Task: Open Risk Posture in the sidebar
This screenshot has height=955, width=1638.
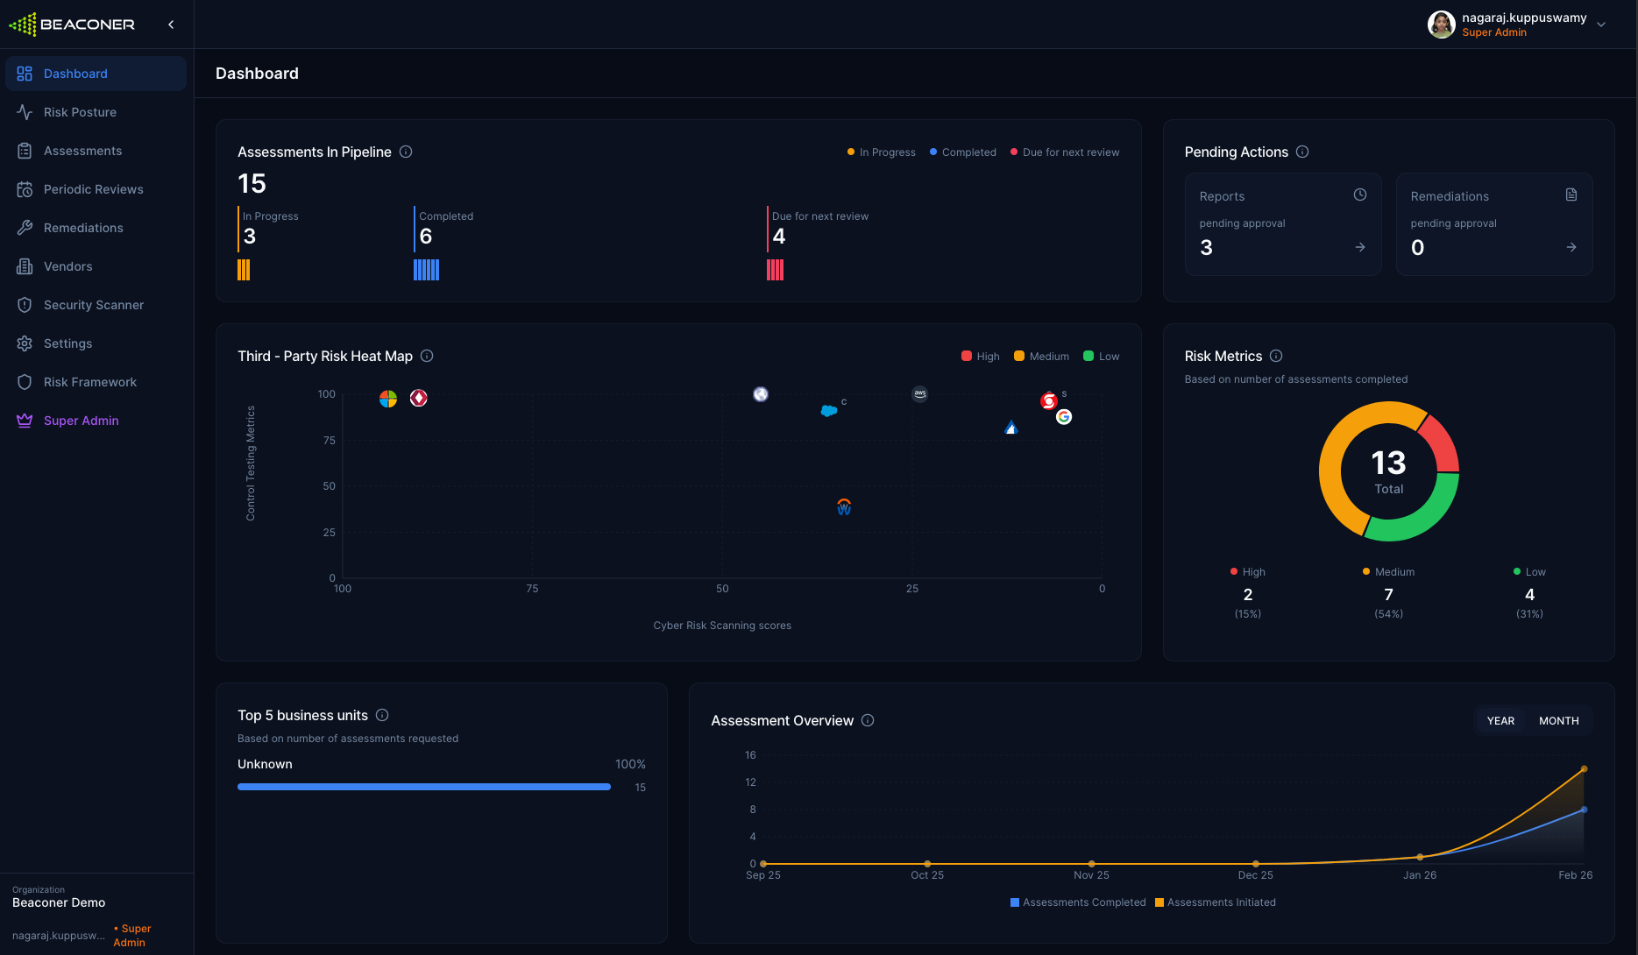Action: 80,112
